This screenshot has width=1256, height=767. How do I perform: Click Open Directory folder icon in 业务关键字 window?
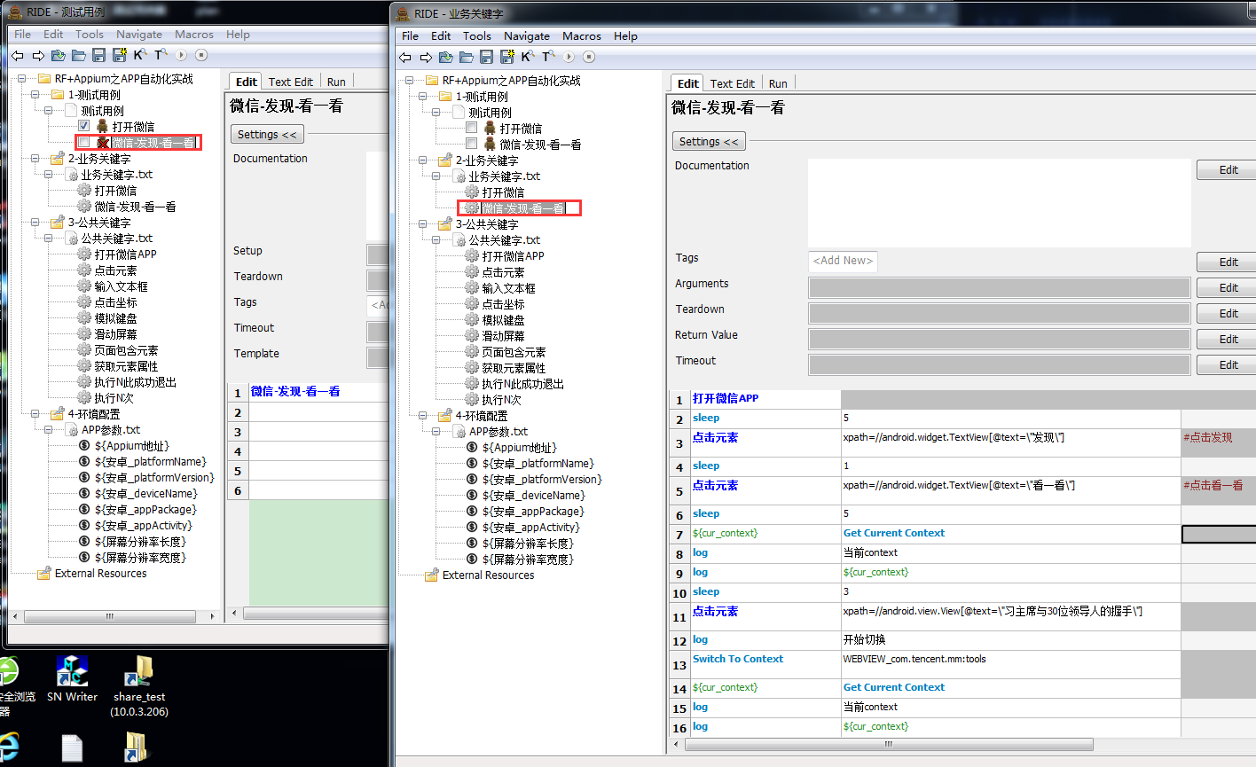click(x=467, y=57)
